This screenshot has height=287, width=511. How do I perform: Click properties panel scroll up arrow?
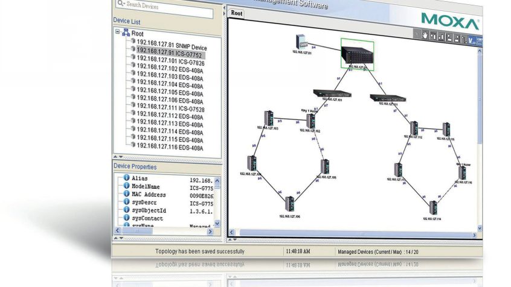[217, 181]
